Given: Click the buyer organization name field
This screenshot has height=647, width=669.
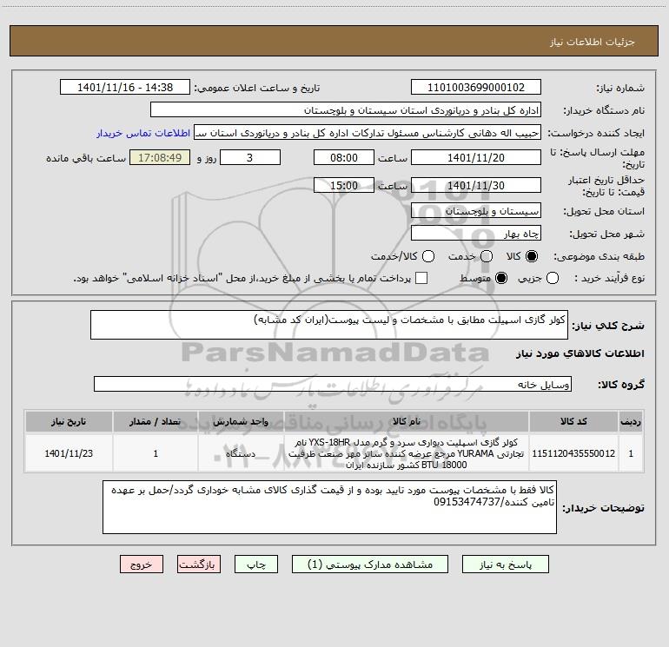Looking at the screenshot, I should click(346, 110).
